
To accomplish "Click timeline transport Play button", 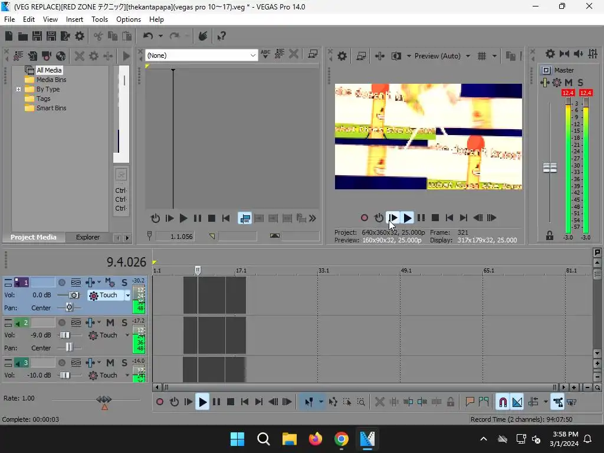I will [203, 402].
